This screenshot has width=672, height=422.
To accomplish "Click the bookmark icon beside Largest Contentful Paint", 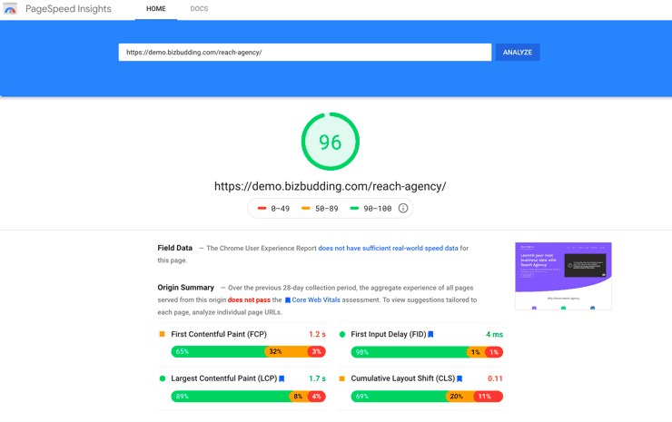I will coord(282,378).
